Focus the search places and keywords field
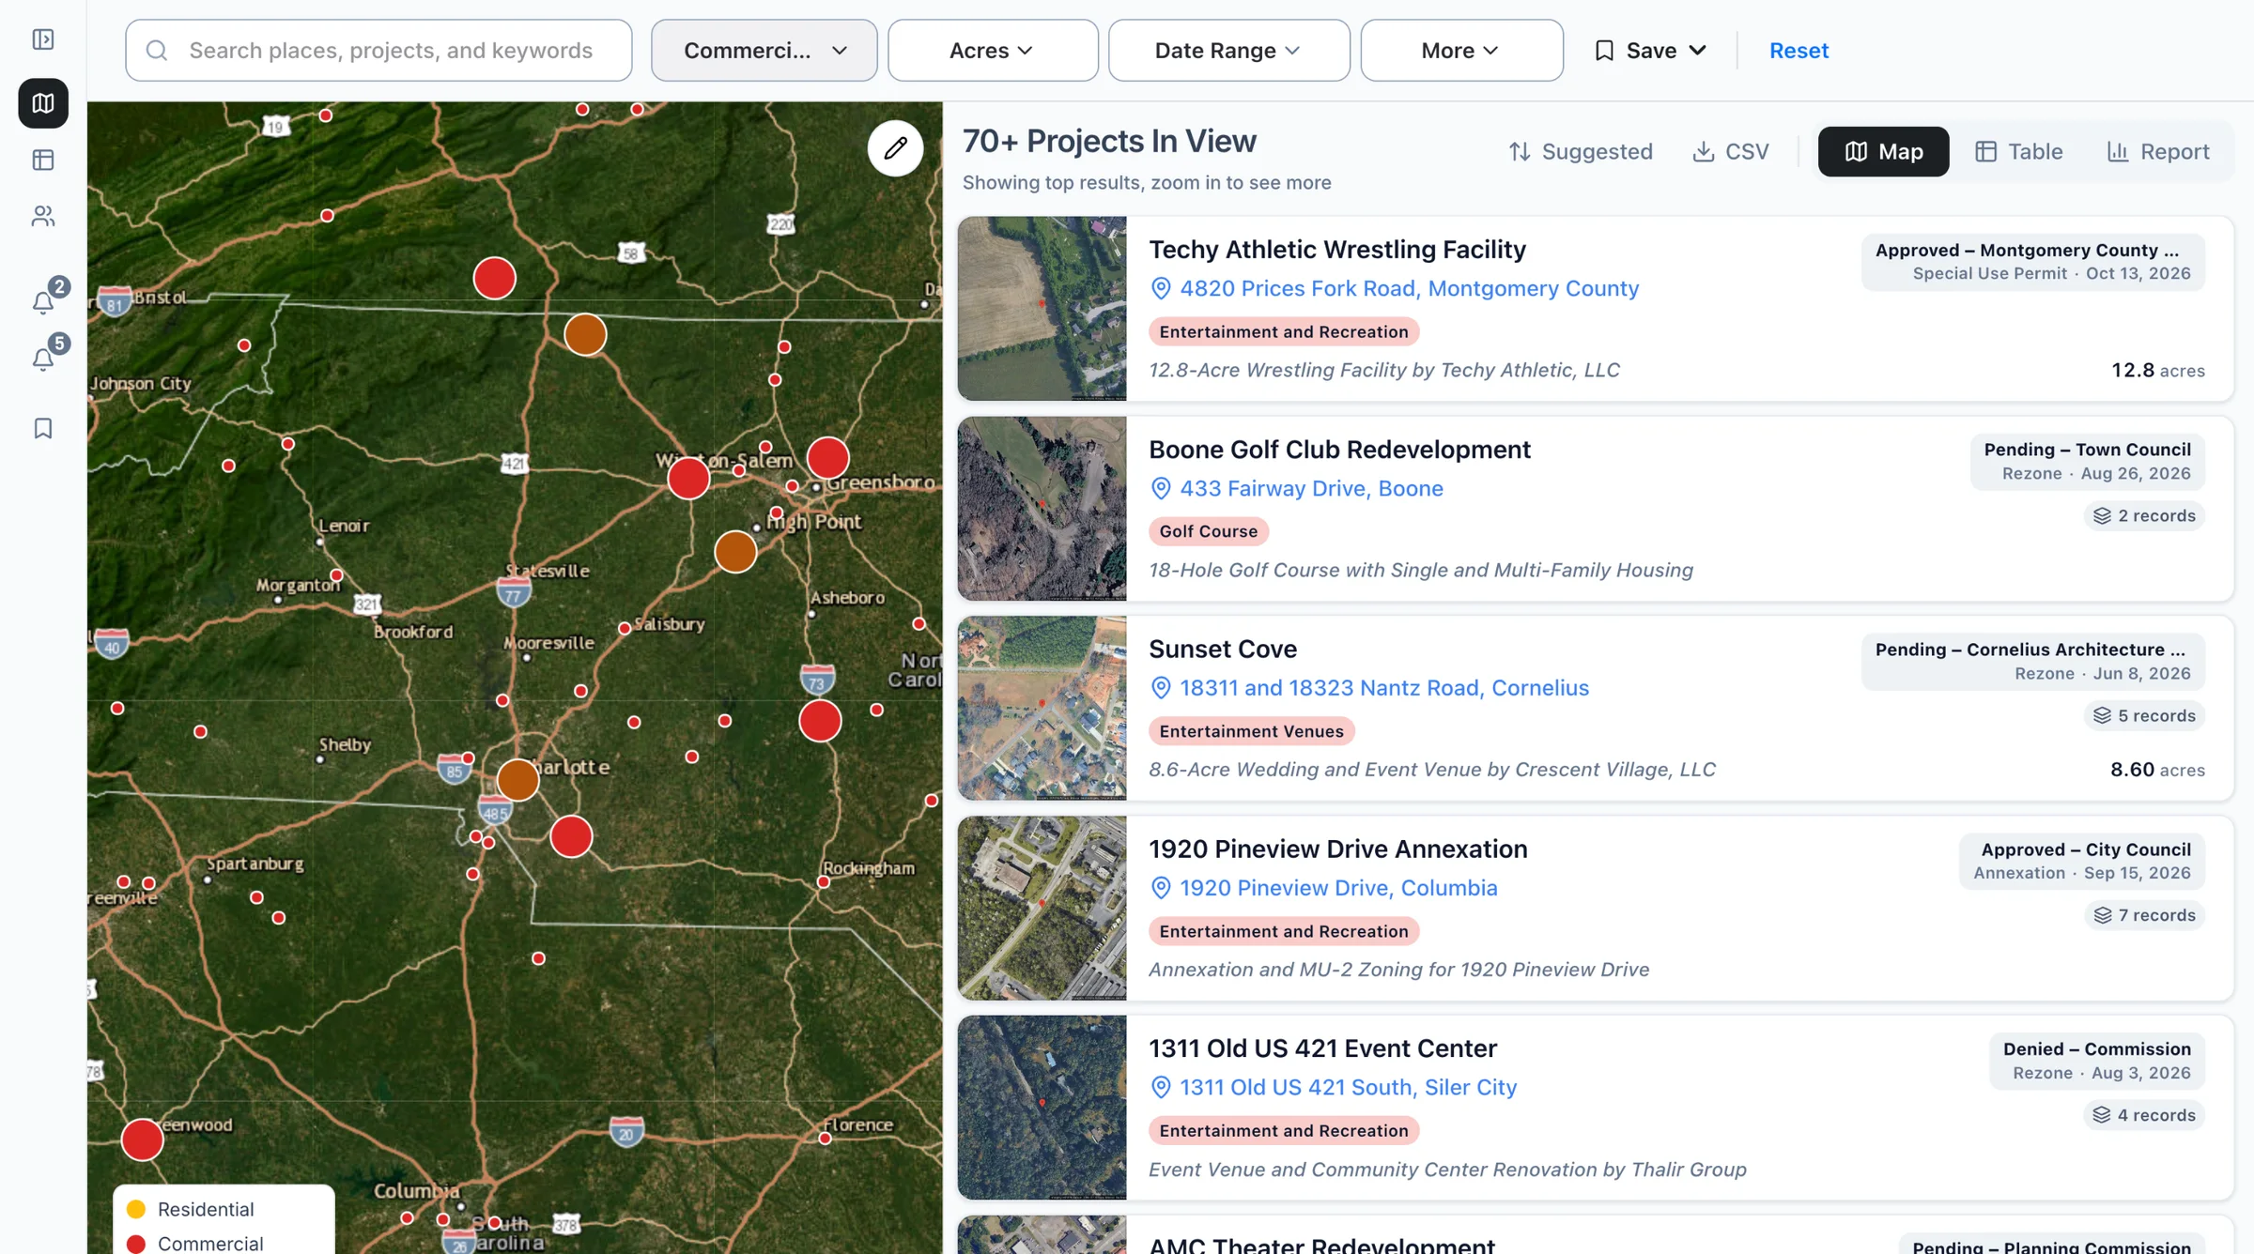This screenshot has width=2254, height=1254. [x=378, y=51]
